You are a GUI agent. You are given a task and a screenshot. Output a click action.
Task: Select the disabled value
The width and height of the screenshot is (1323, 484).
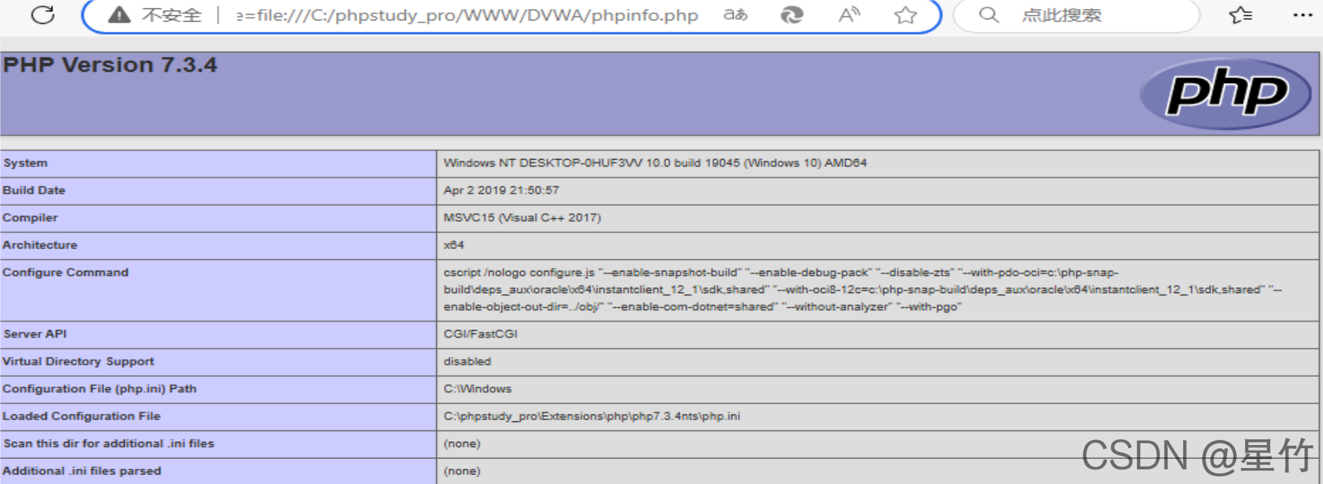click(x=467, y=361)
